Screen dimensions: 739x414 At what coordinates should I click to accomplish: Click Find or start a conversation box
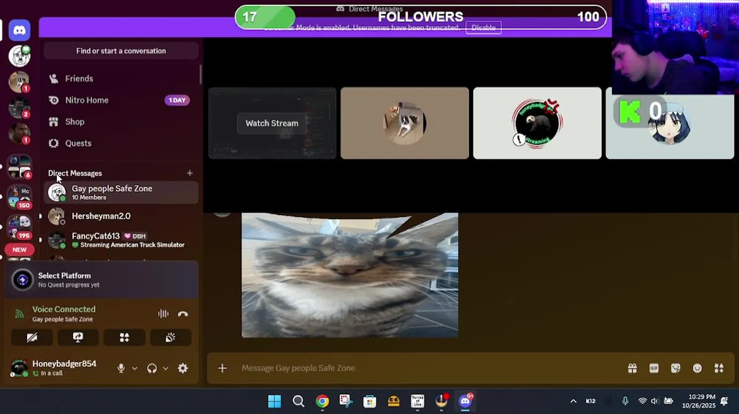(x=121, y=51)
